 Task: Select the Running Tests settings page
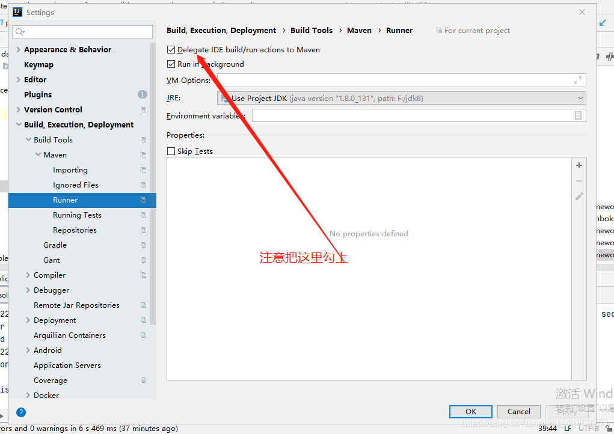point(77,215)
